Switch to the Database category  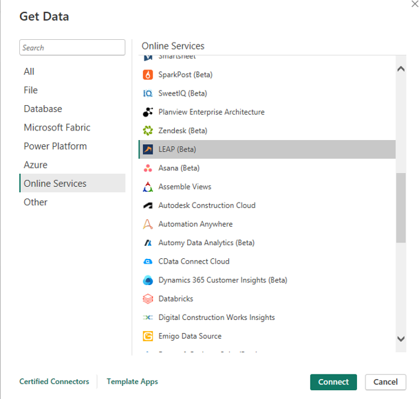click(43, 109)
